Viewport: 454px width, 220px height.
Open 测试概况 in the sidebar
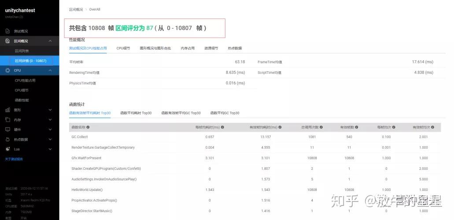coord(21,31)
